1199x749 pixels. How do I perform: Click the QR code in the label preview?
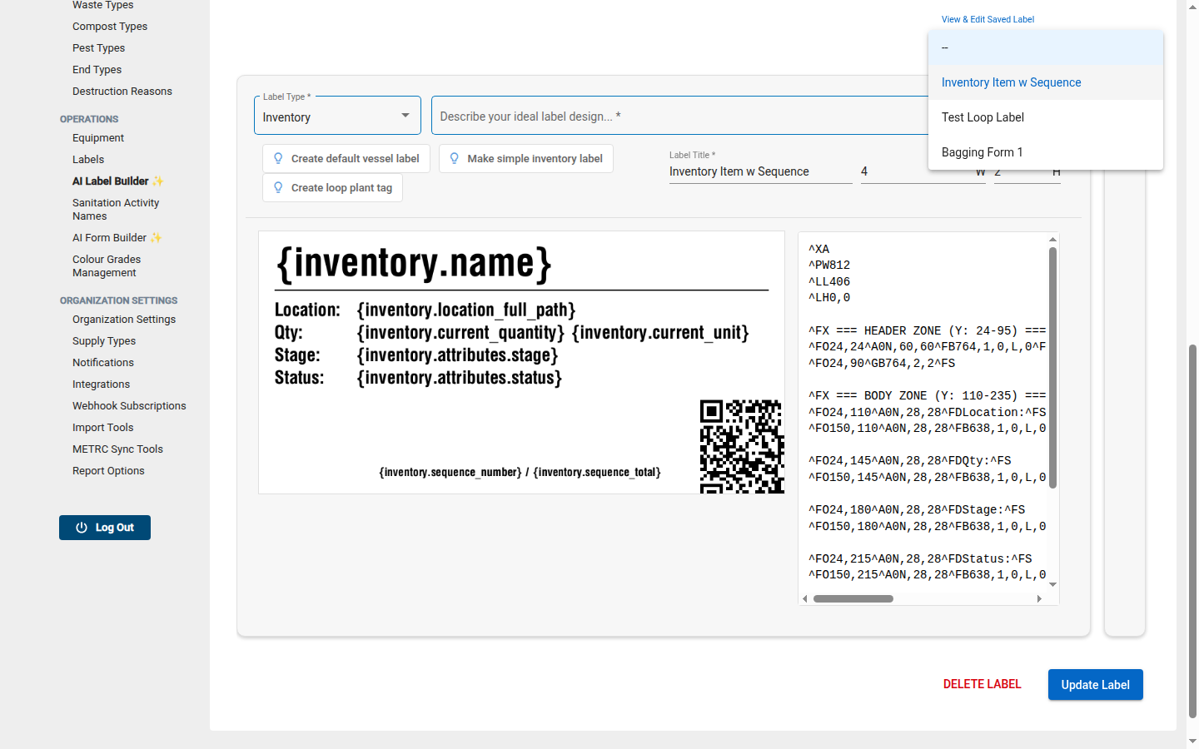[x=742, y=446]
